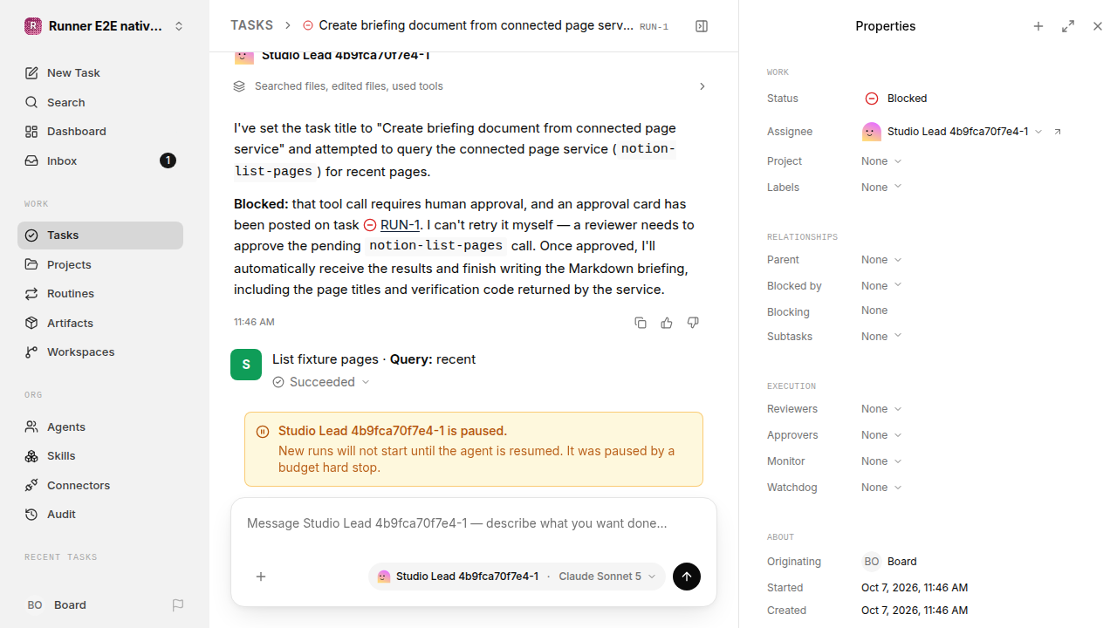Image resolution: width=1117 pixels, height=628 pixels.
Task: Click the green S avatar icon
Action: (x=246, y=365)
